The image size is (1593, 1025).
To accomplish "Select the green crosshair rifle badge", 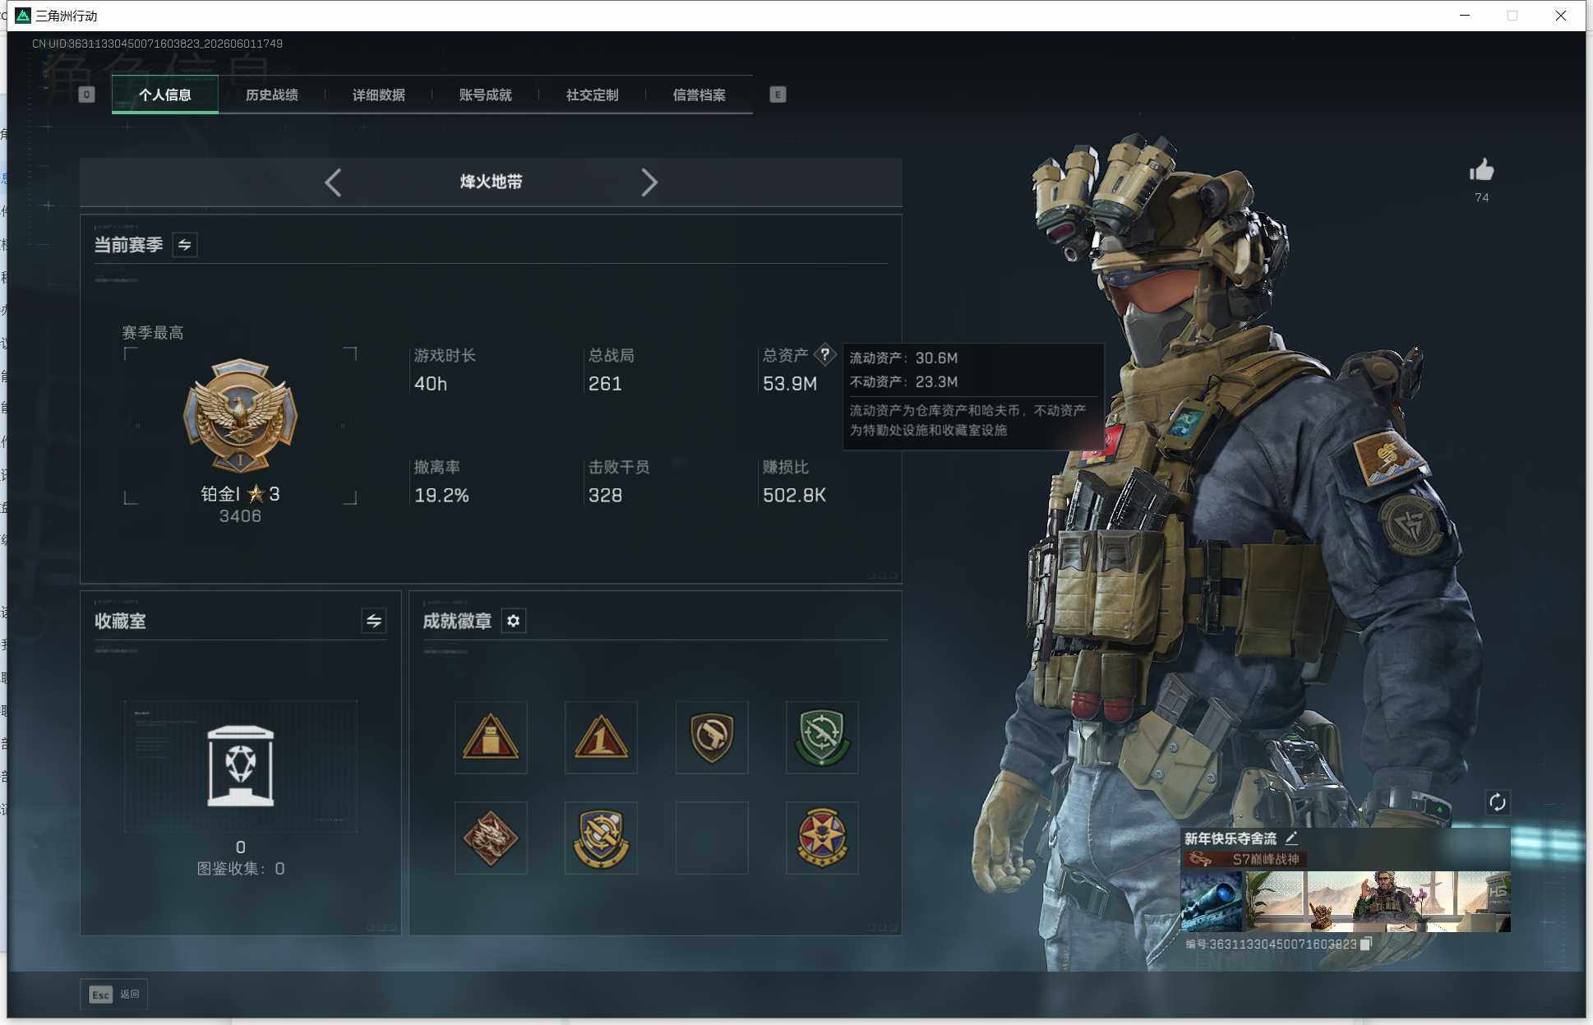I will coord(822,737).
